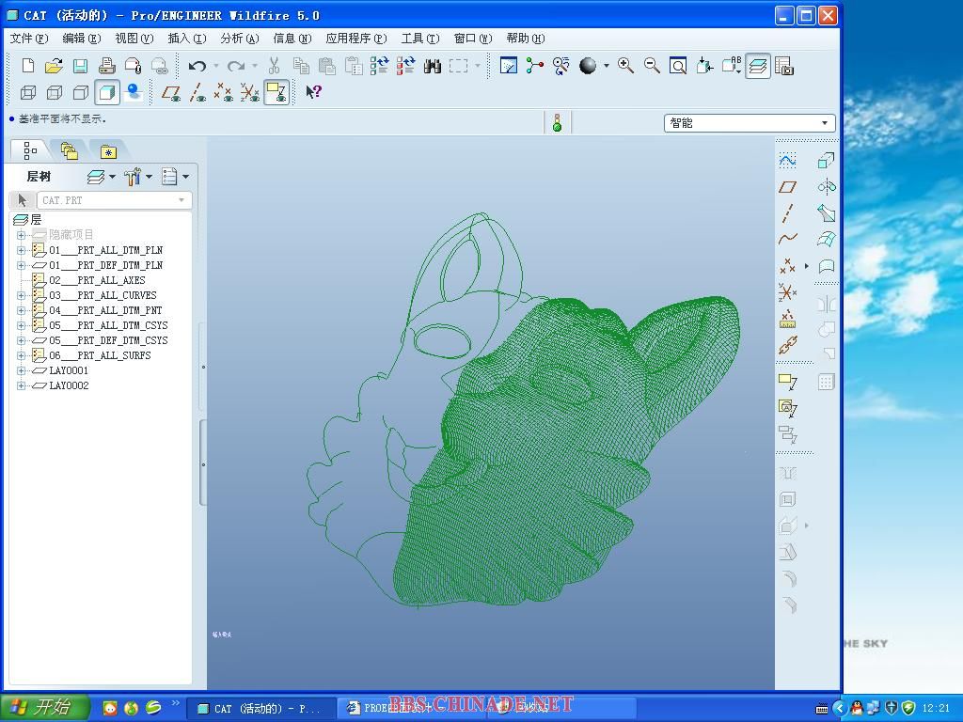Screen dimensions: 963x722
Task: Create a new file with the New icon
Action: click(28, 66)
